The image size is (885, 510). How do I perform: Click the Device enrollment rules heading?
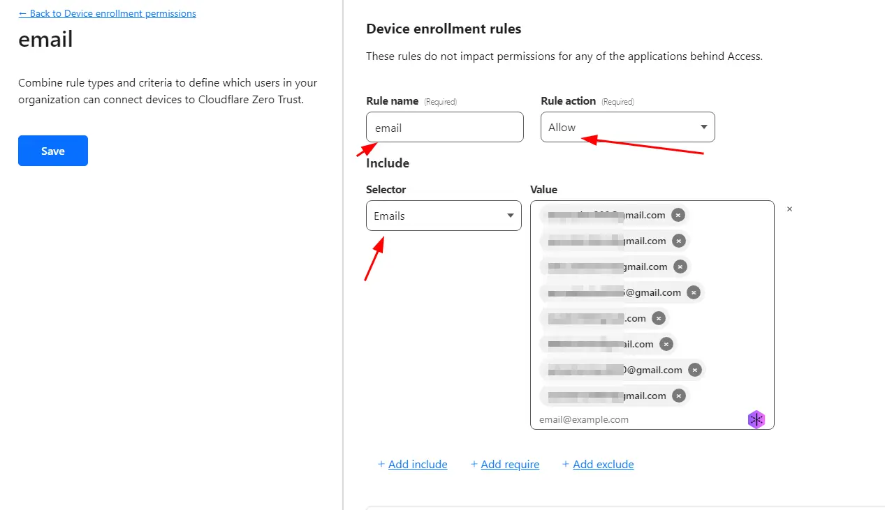[444, 29]
